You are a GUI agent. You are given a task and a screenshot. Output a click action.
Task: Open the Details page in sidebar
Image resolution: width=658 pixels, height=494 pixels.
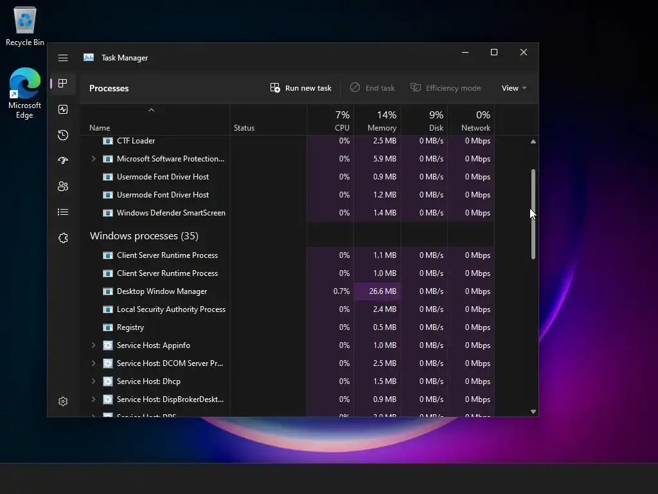[x=63, y=212]
